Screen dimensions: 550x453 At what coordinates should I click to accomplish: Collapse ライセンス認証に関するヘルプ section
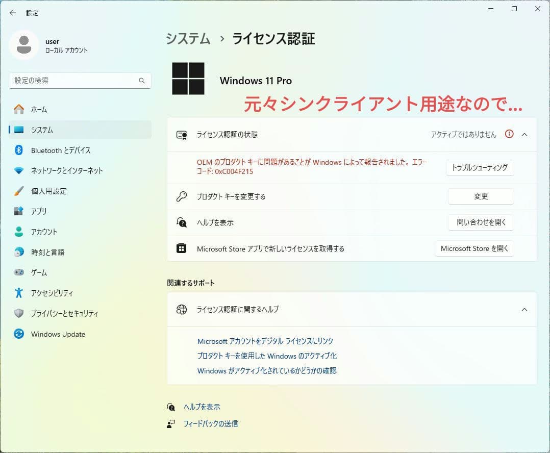[524, 309]
